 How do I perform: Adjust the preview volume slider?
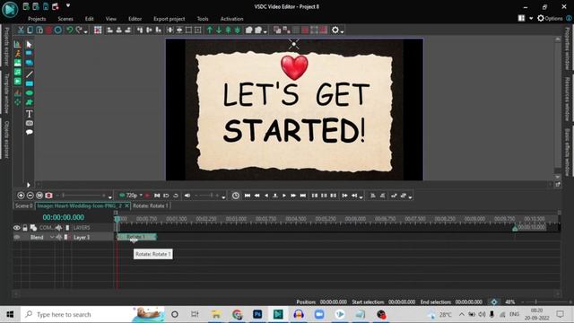(x=207, y=196)
